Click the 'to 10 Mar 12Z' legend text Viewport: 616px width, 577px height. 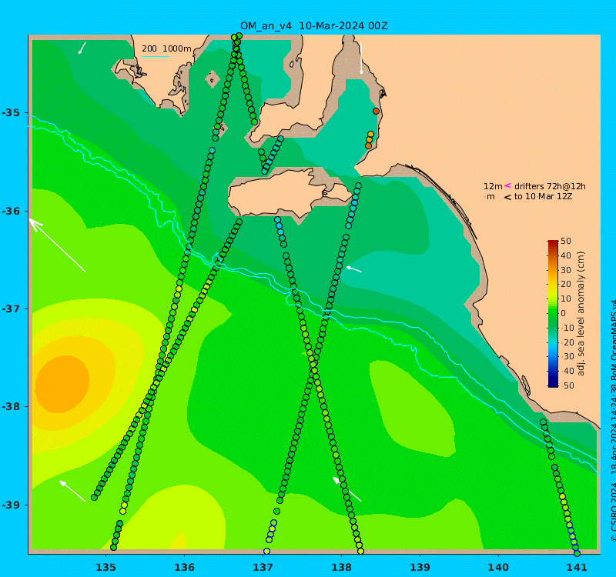pyautogui.click(x=544, y=196)
